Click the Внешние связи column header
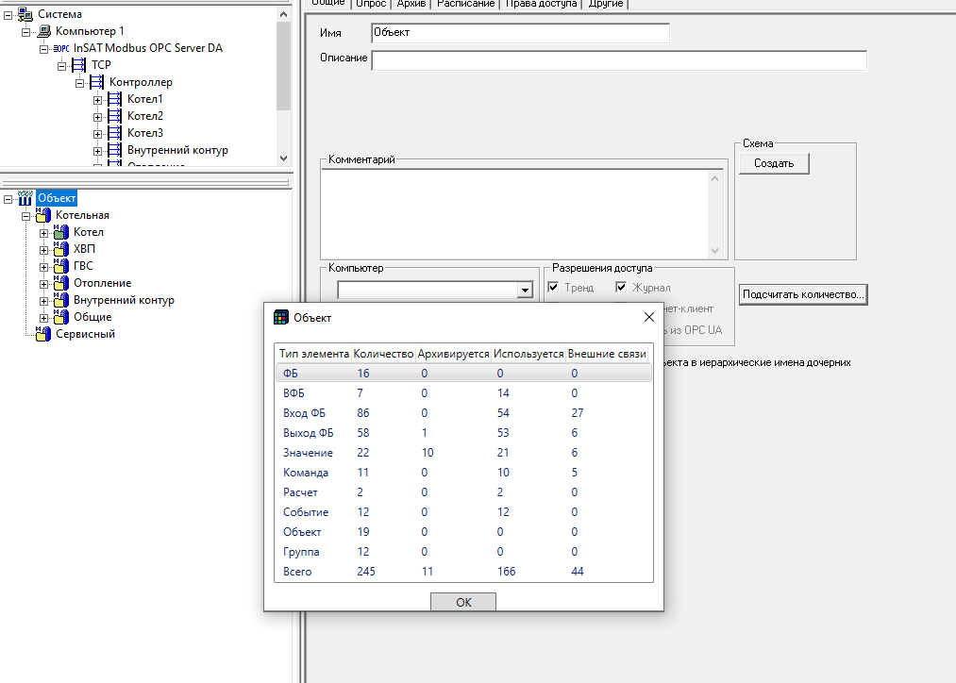Image resolution: width=956 pixels, height=683 pixels. (x=607, y=354)
